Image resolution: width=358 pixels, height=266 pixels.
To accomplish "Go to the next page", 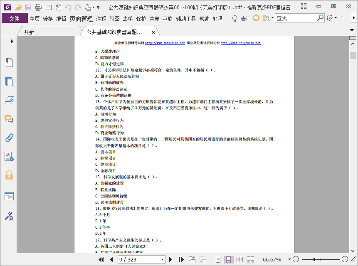I will 170,259.
